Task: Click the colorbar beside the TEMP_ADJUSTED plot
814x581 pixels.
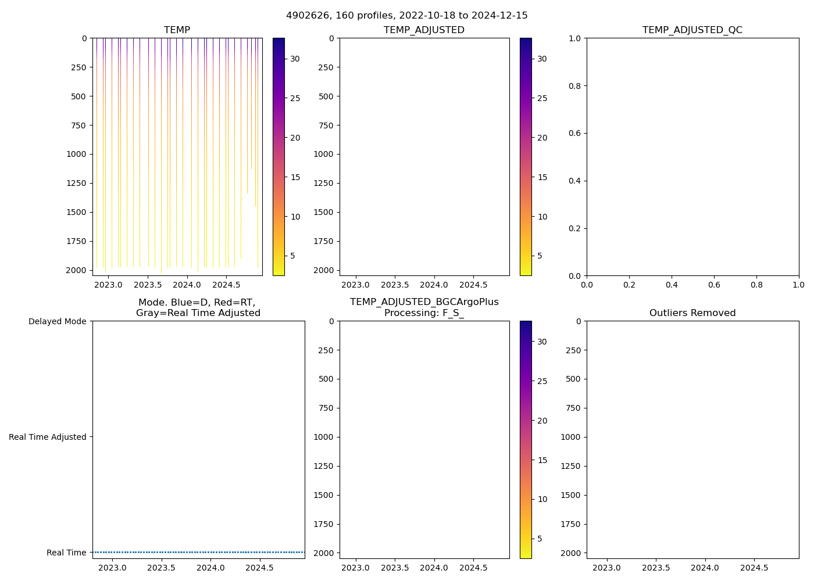Action: pyautogui.click(x=526, y=157)
